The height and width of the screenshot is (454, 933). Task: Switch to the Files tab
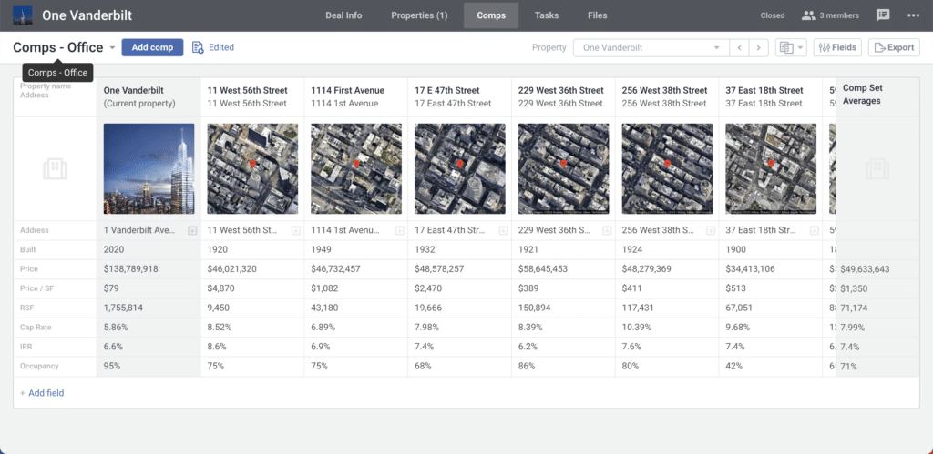coord(598,15)
